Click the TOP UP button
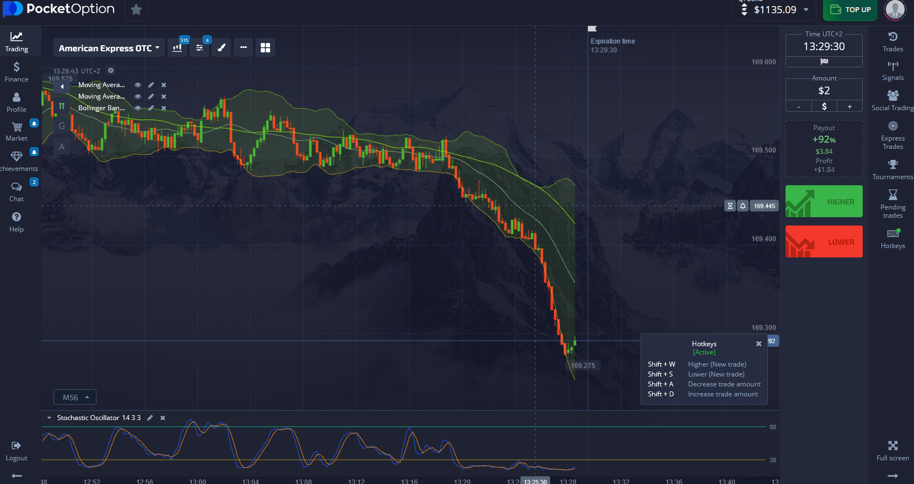The height and width of the screenshot is (484, 914). 850,9
